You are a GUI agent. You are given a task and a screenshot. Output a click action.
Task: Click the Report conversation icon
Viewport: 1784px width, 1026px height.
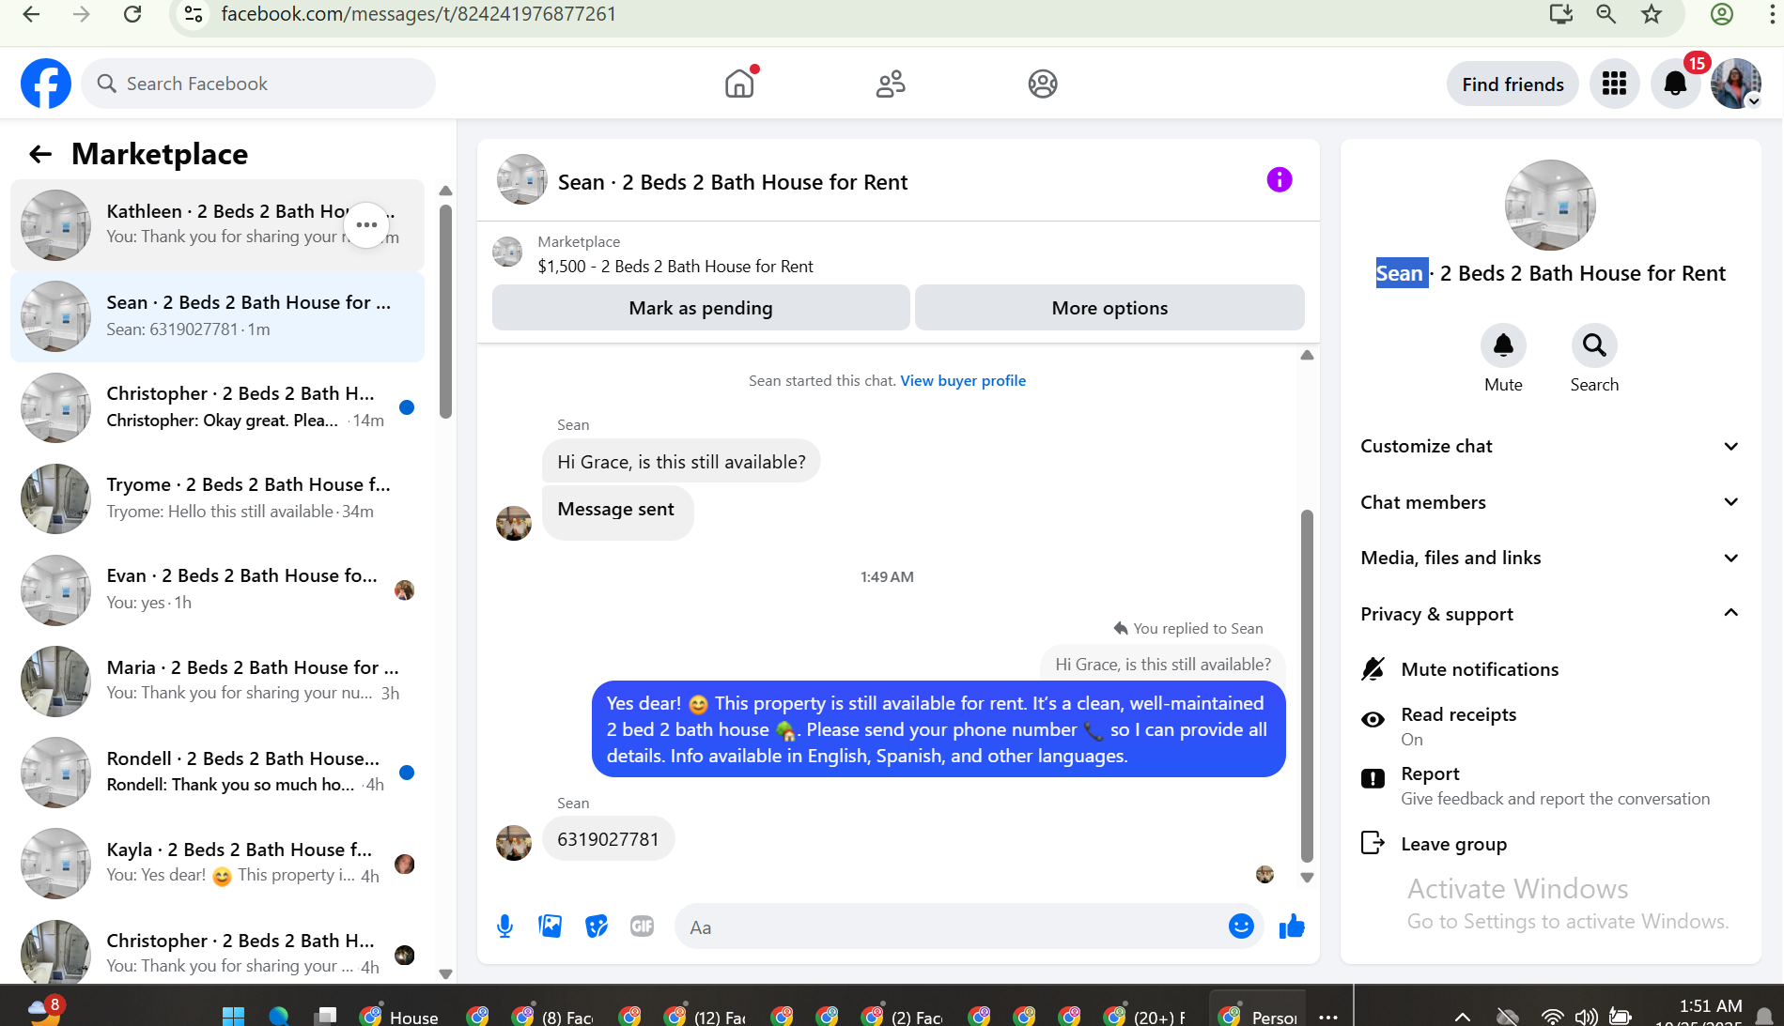click(1373, 778)
